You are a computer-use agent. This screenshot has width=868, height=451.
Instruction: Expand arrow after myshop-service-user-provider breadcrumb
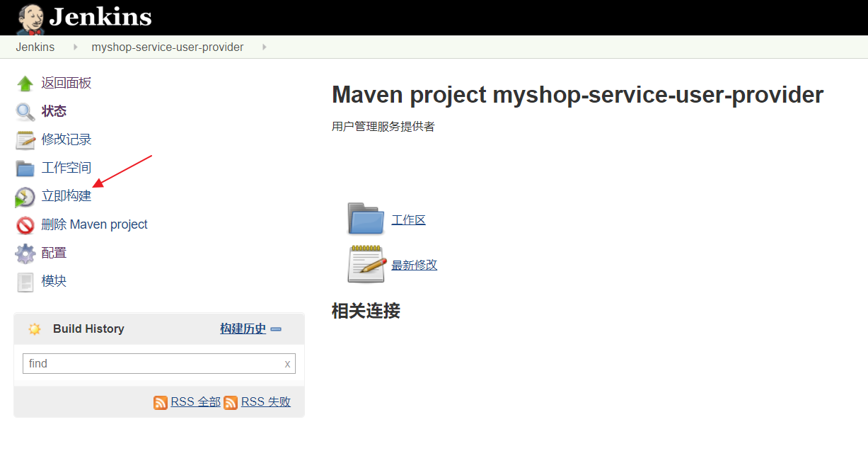click(x=265, y=47)
